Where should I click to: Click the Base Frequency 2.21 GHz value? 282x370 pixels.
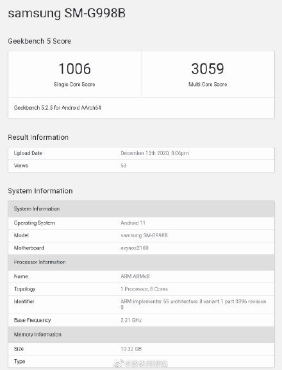tap(131, 320)
